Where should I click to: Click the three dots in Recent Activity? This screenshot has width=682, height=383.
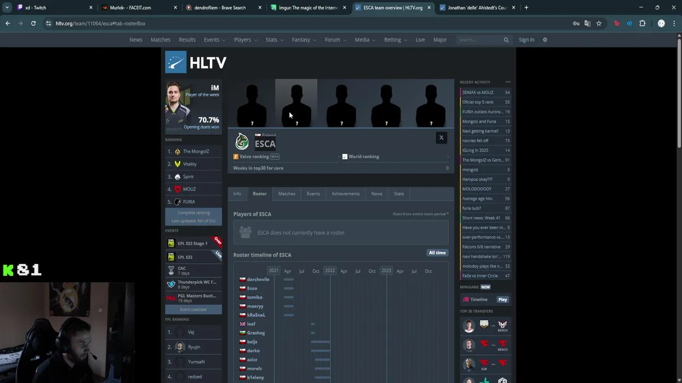[x=508, y=82]
